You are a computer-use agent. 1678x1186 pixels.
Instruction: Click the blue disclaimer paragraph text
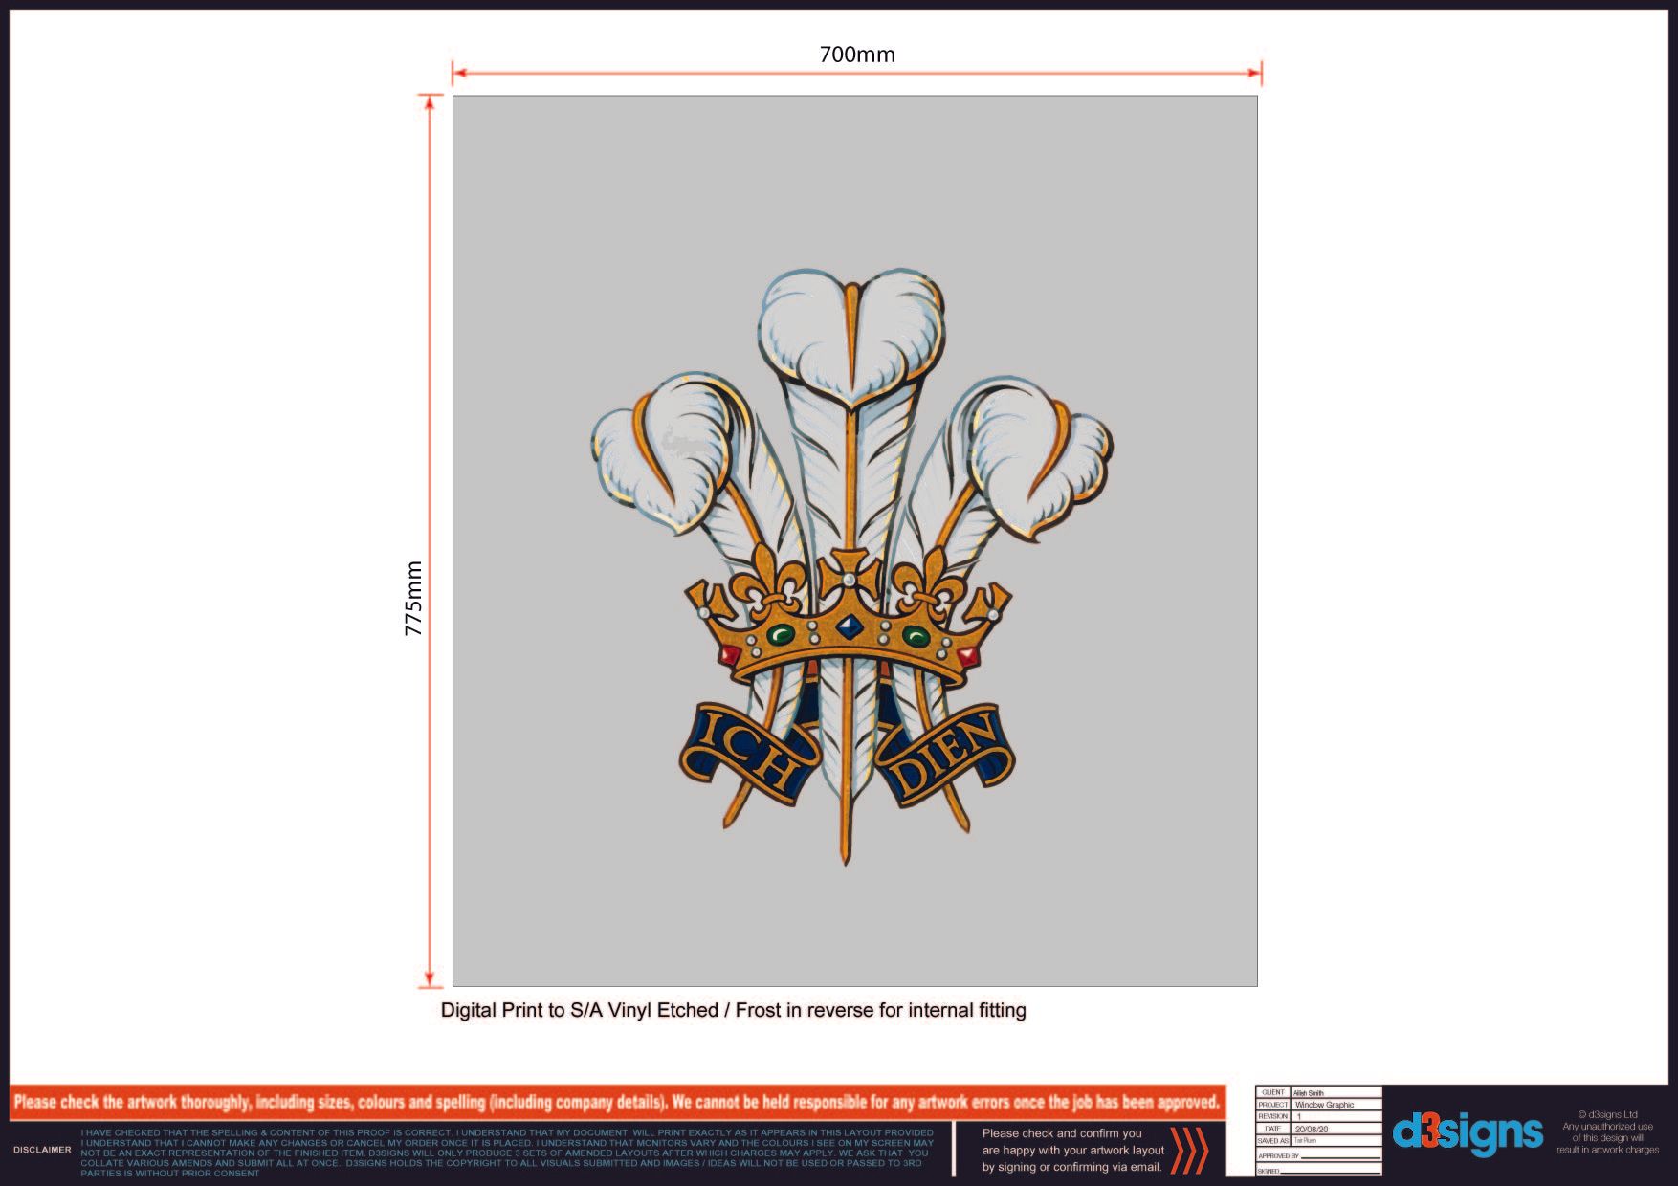(x=507, y=1153)
